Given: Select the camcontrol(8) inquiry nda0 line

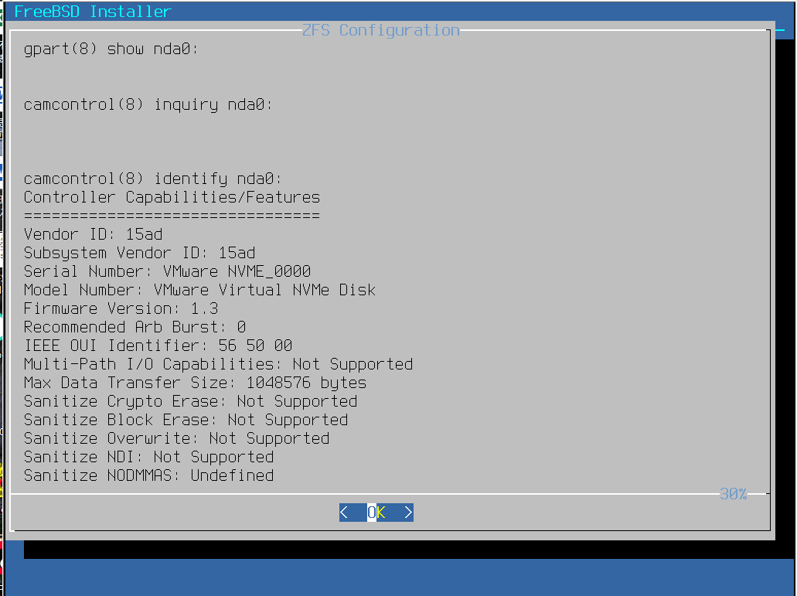Looking at the screenshot, I should (148, 104).
